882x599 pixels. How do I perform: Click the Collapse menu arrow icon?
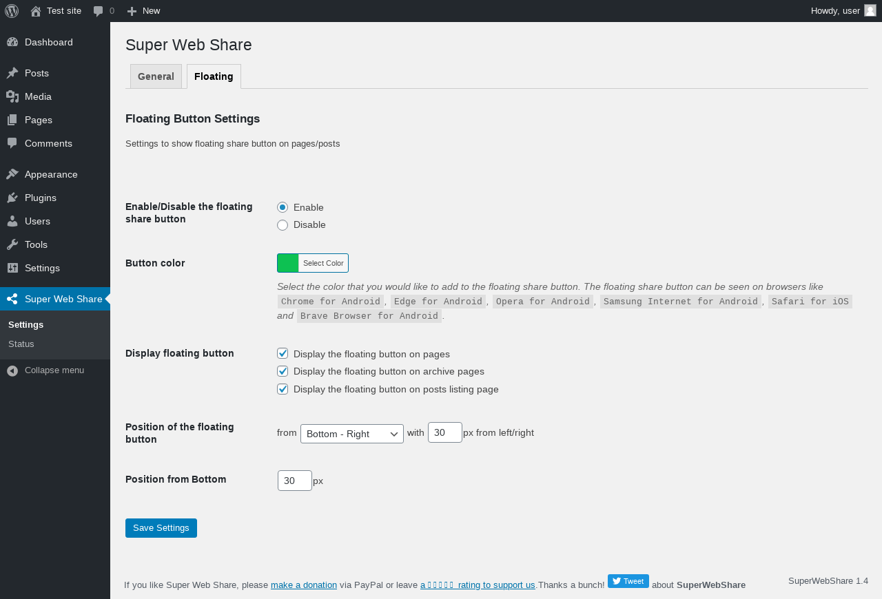12,370
